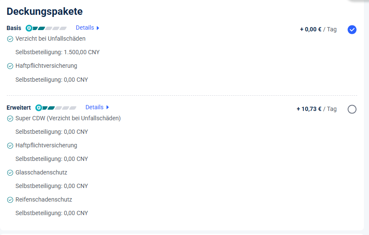
Task: Click checkmark icon beside Erweitert Haftpflichtversicherung
Action: tap(10, 146)
